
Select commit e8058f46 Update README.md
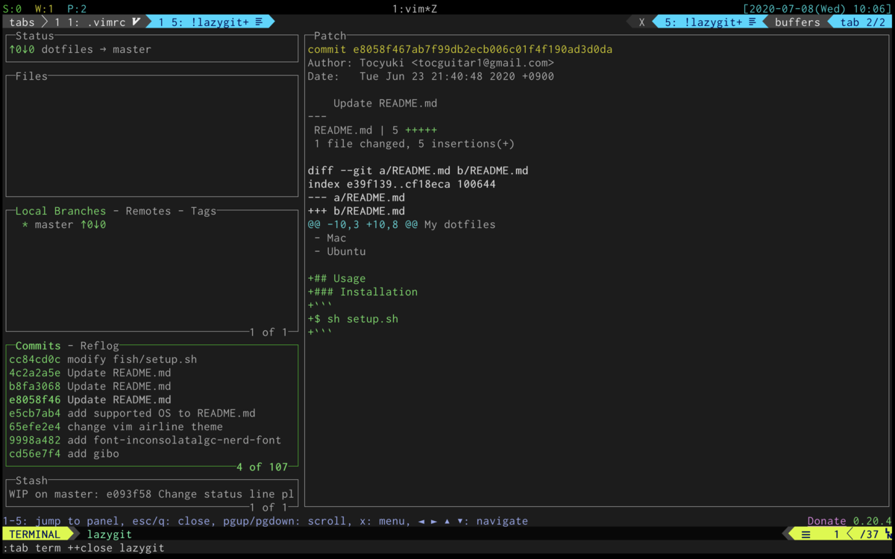click(x=152, y=399)
